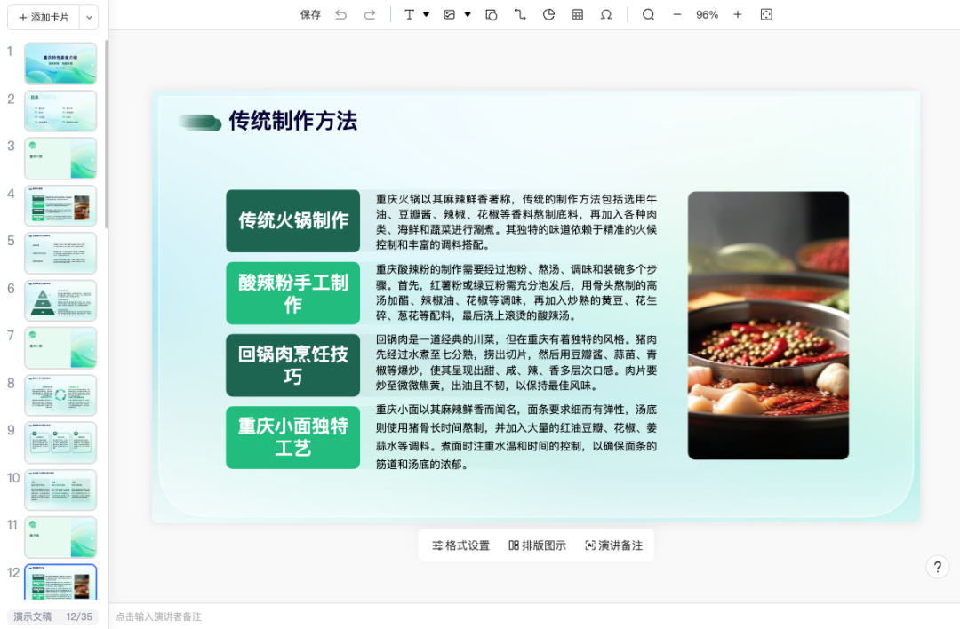This screenshot has width=960, height=629.
Task: Click the paragraph starting 重庆火锅以其麻辣鲜香著称
Action: click(x=516, y=221)
